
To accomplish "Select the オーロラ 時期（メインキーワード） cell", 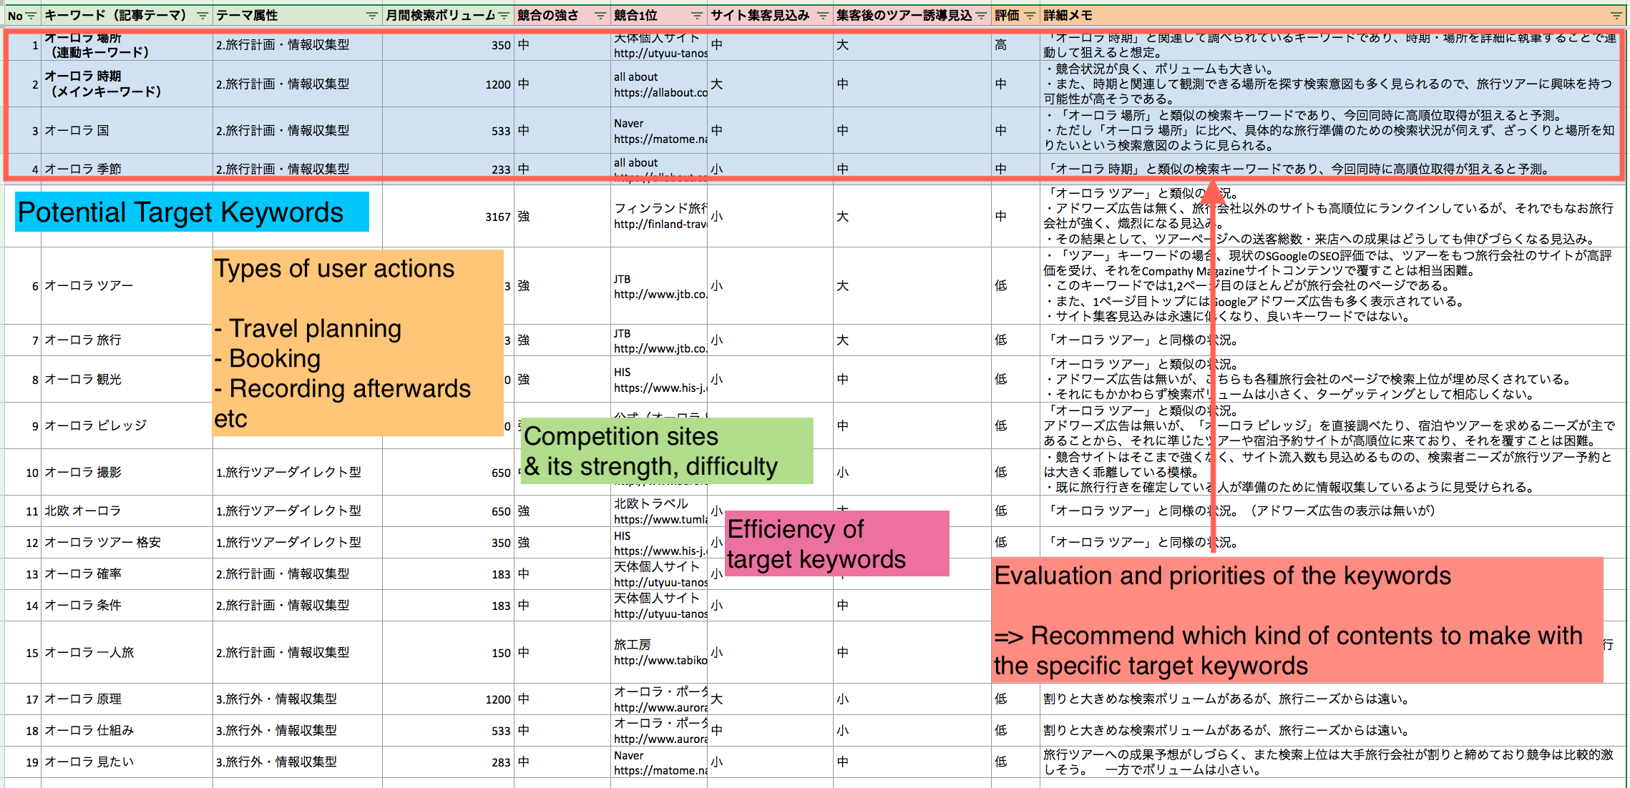I will (127, 84).
